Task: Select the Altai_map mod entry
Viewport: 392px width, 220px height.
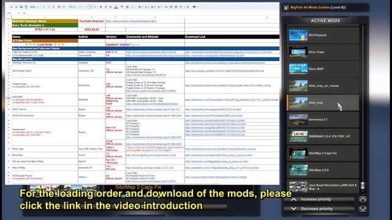Action: [323, 103]
